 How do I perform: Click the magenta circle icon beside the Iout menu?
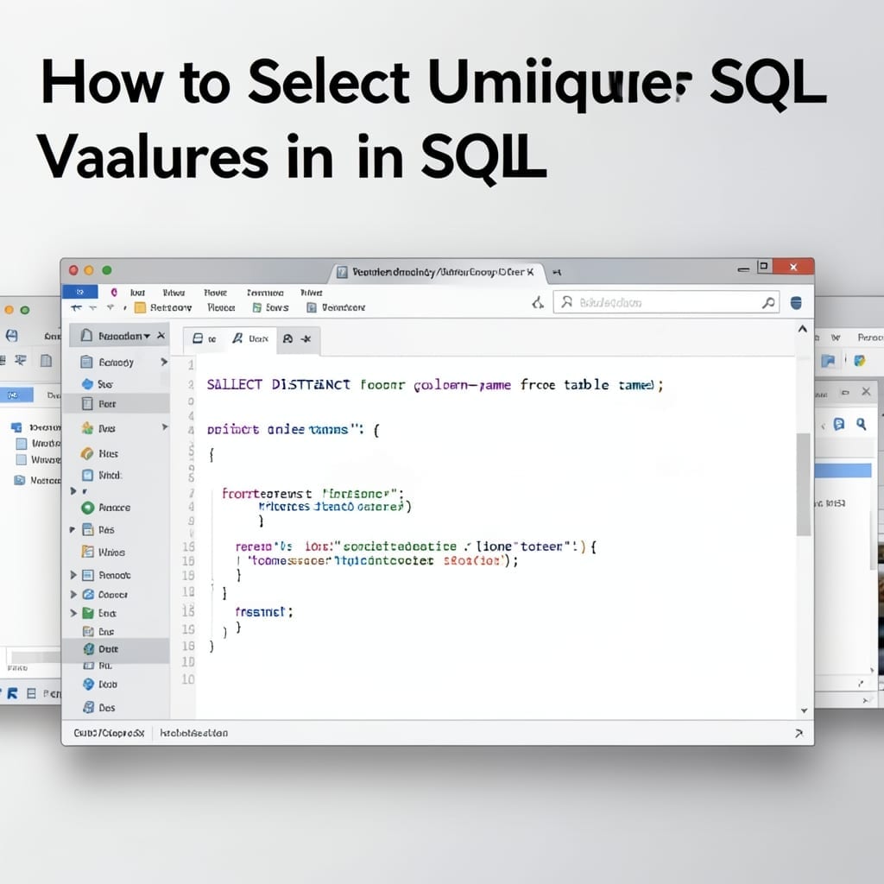pos(114,292)
